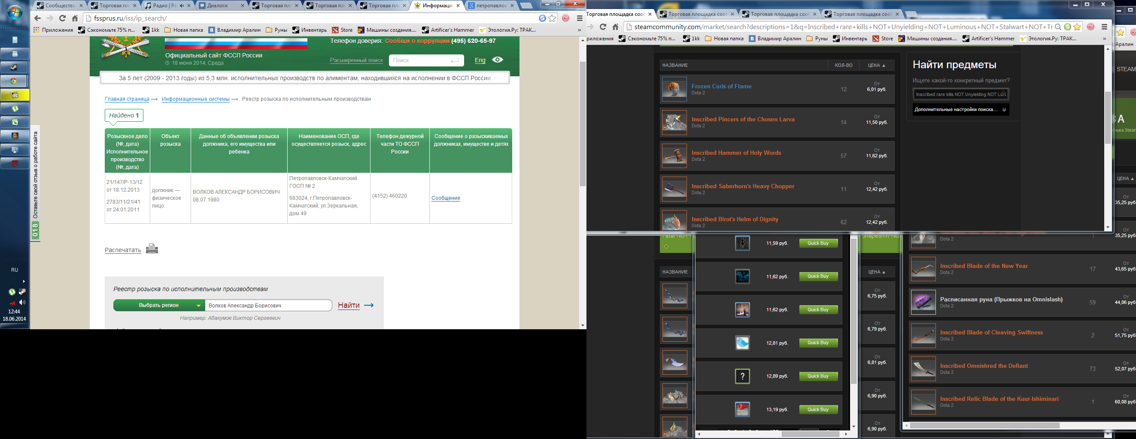Screen dimensions: 1136x439
Task: Click the name field containing Волков Александр Борисович
Action: (x=269, y=305)
